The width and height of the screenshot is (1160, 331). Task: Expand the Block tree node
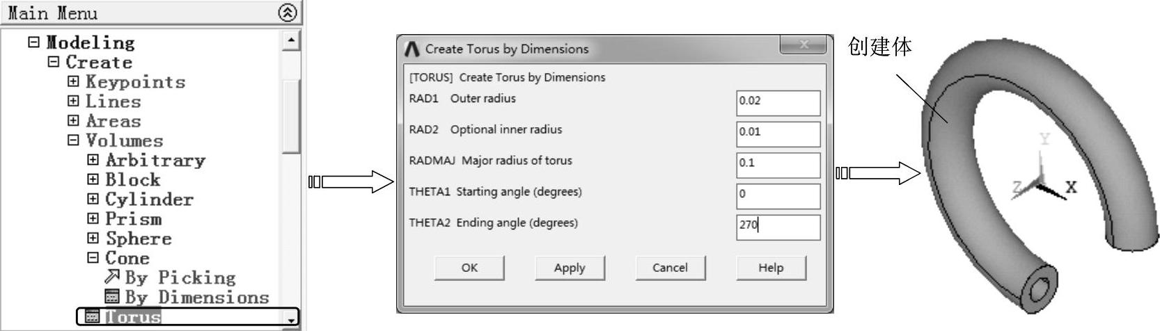click(x=93, y=179)
